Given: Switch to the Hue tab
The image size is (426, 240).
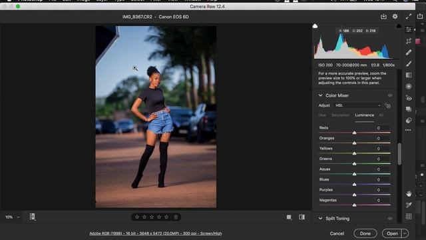Looking at the screenshot, I should 322,115.
